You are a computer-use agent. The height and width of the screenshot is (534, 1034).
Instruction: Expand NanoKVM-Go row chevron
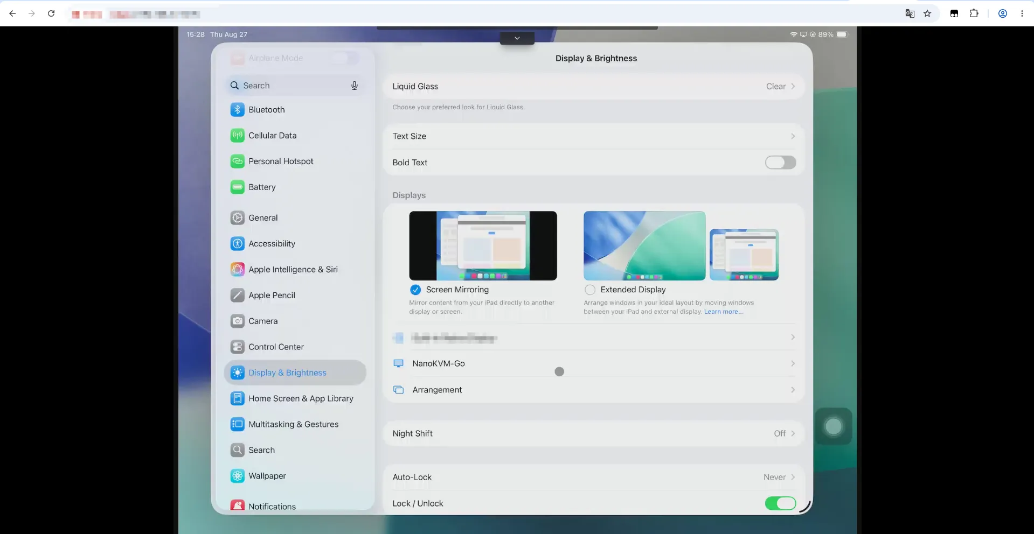click(x=793, y=364)
